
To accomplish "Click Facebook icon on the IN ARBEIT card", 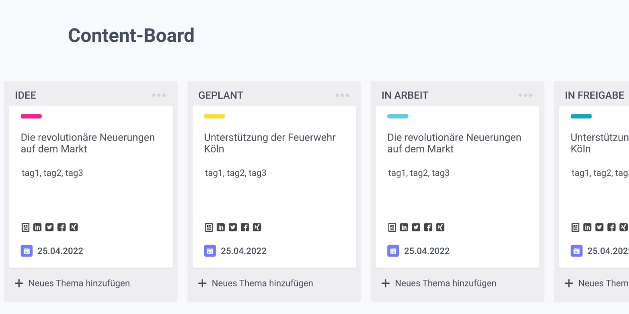I will click(428, 227).
